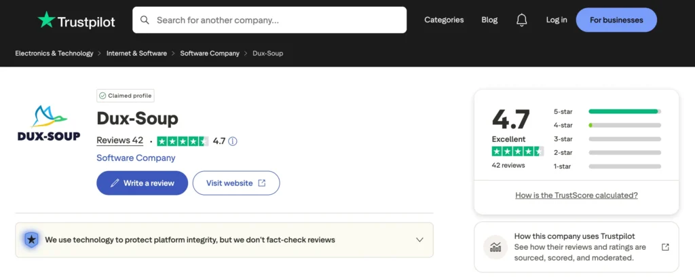Click the How this company uses Trustpilot heading
Screen dimensions: 695x277
coord(574,236)
